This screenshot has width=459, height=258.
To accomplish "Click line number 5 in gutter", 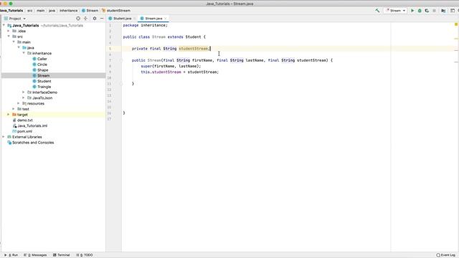I will click(x=110, y=49).
